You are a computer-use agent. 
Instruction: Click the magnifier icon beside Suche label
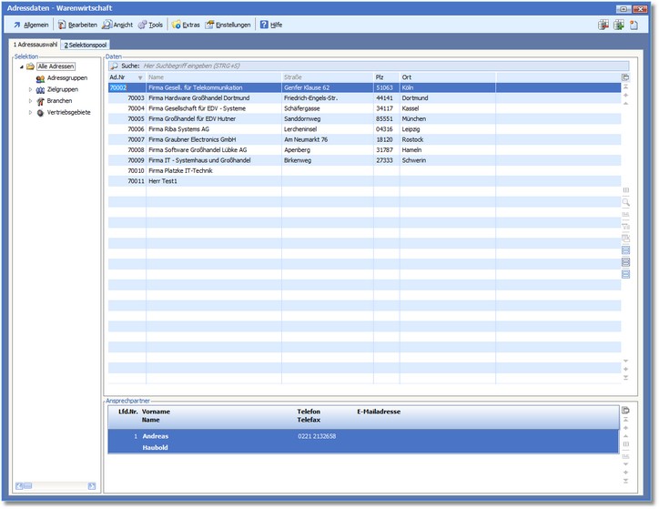[x=114, y=66]
